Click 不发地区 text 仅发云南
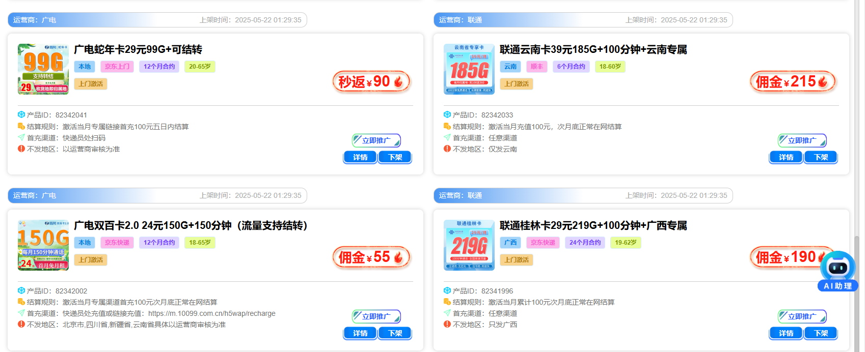 click(x=503, y=149)
